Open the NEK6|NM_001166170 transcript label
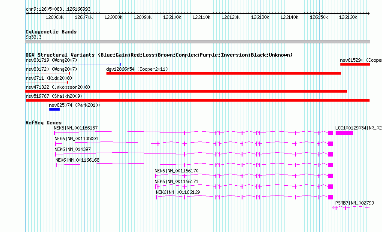382x232 pixels. coord(177,171)
